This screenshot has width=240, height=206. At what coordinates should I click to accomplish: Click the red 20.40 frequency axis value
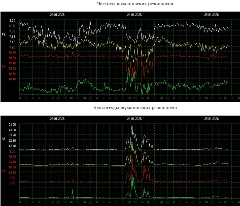pyautogui.click(x=12, y=53)
